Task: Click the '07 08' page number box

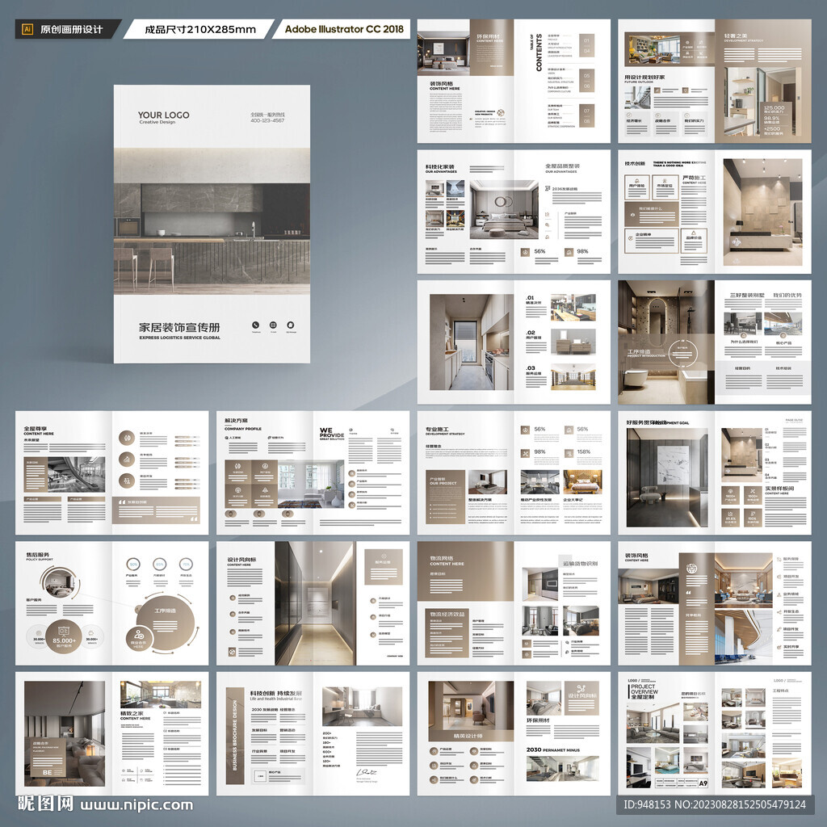Action: [x=586, y=116]
